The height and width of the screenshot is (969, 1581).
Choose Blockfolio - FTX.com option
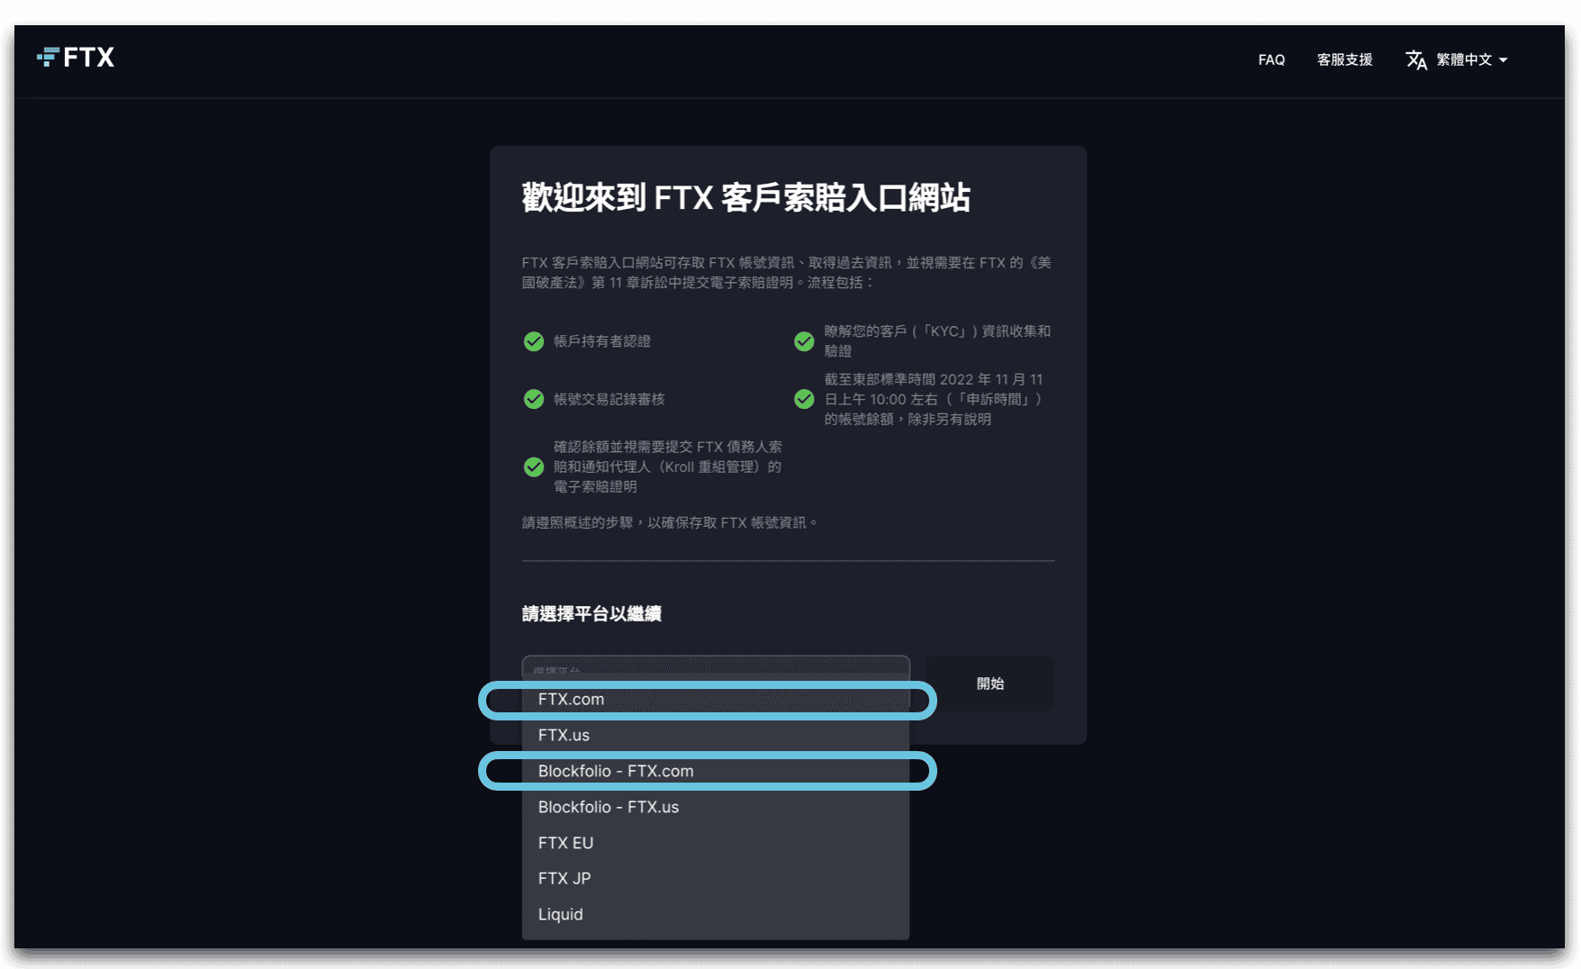pos(716,771)
